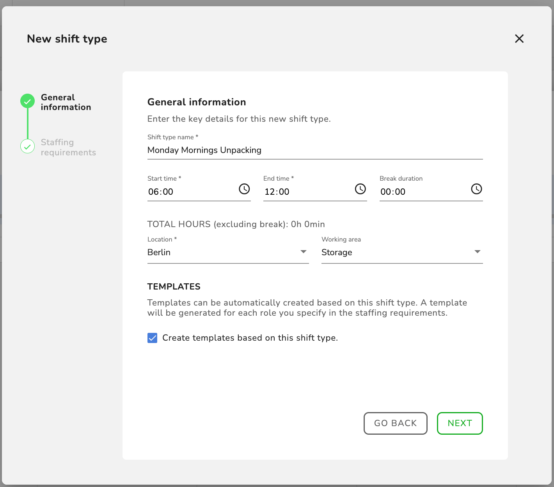554x487 pixels.
Task: Expand the Working area dropdown arrow
Action: tap(477, 252)
